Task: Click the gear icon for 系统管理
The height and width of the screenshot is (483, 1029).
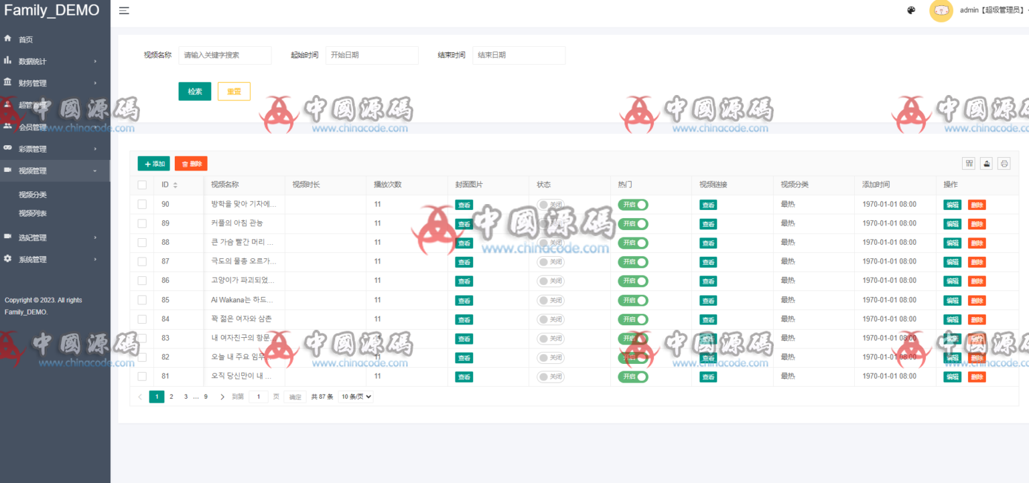Action: [x=8, y=258]
